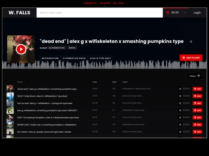Image resolution: width=209 pixels, height=156 pixels.
Task: Open the 'EASY' Beabadoobee type beat title
Action: coord(48,117)
